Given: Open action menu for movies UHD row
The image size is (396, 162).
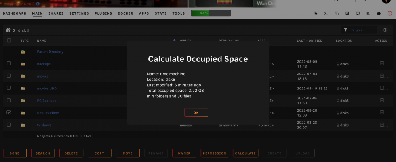Looking at the screenshot, I should 383,88.
